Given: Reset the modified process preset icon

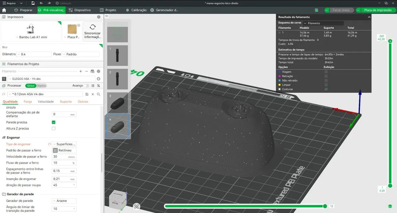Looking at the screenshot, I should [x=4, y=94].
